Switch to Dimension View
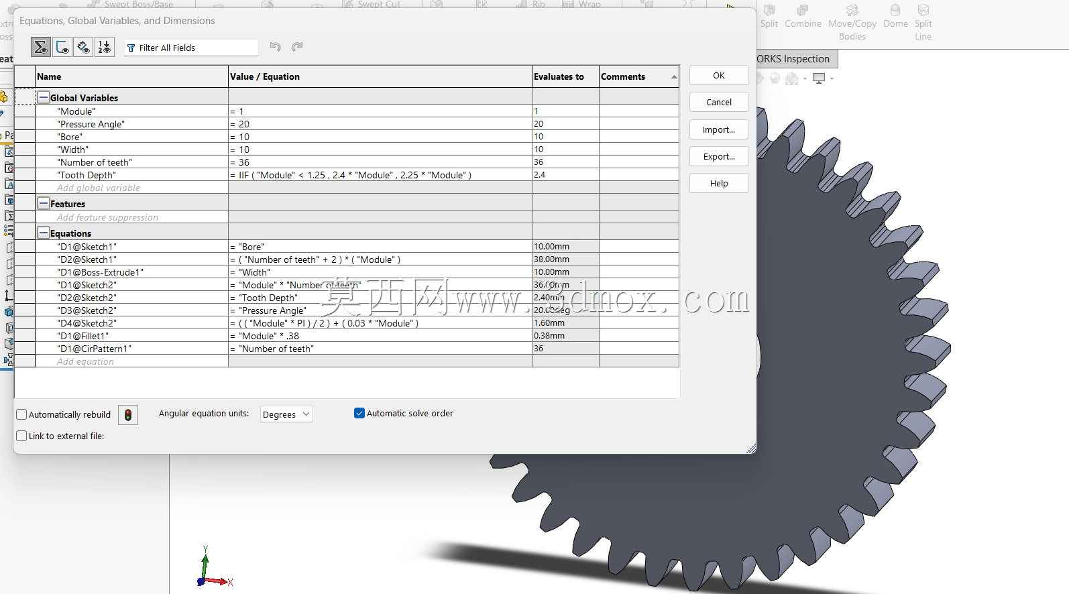The image size is (1069, 594). point(83,48)
